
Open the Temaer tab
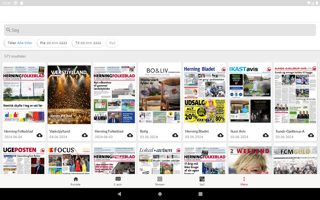(x=160, y=181)
